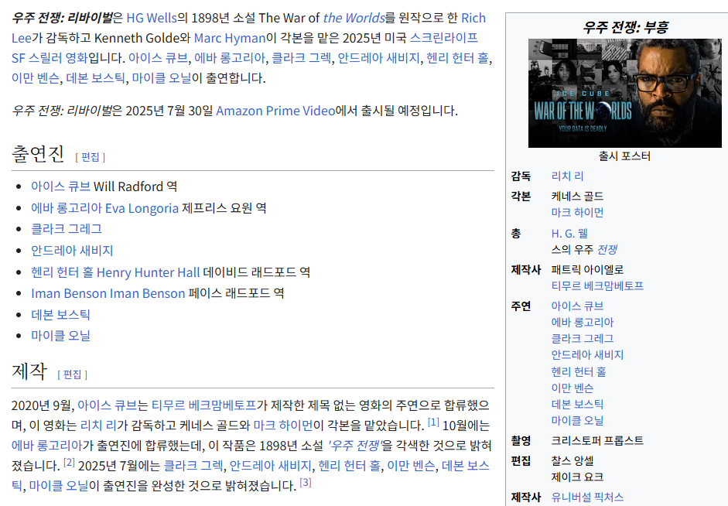Click the italic 'the Worlds' link

click(x=354, y=18)
